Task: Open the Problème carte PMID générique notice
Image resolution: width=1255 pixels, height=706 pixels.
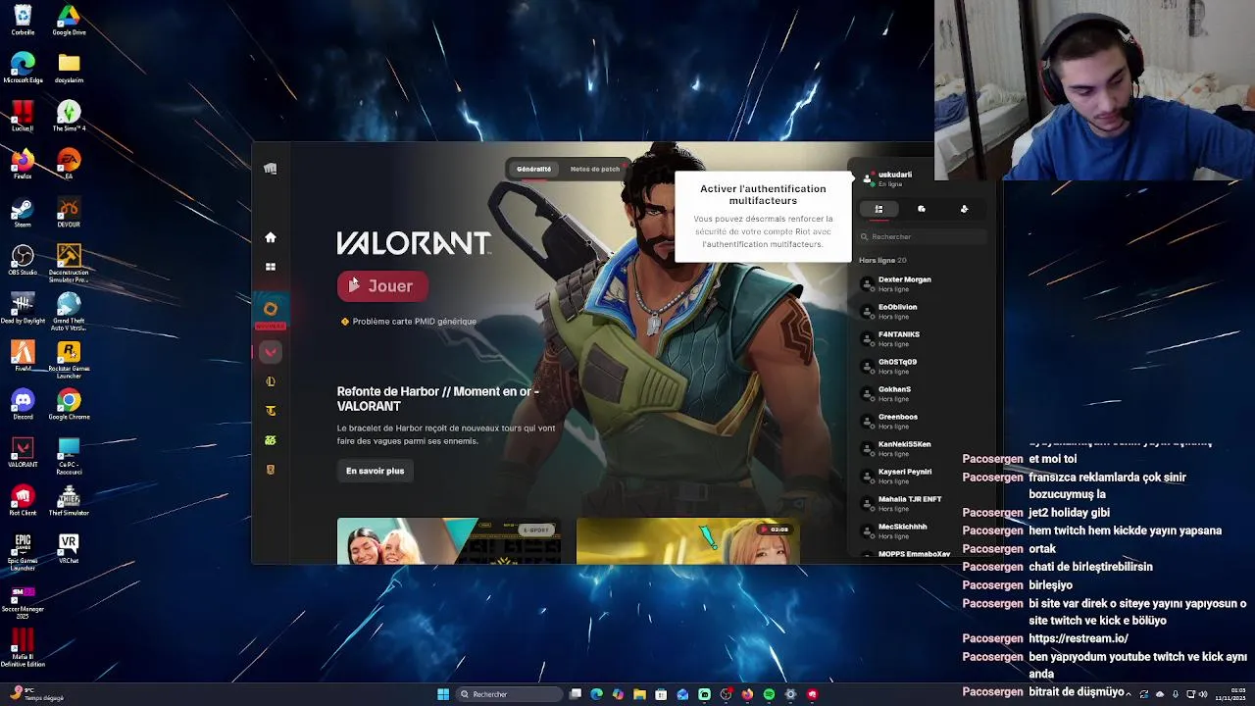Action: [x=408, y=322]
